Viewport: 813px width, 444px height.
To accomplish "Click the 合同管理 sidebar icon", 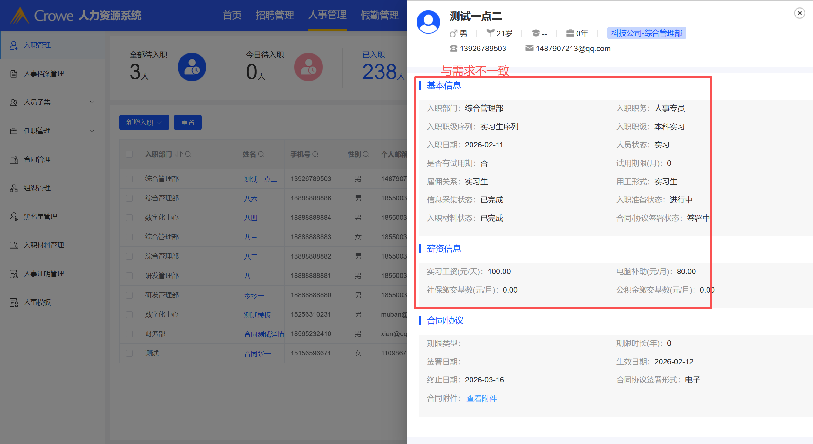I will tap(13, 159).
